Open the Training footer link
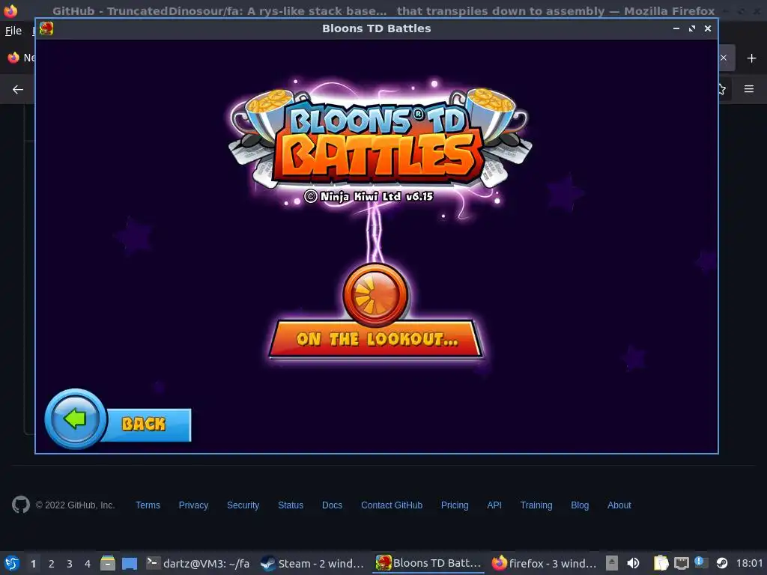The width and height of the screenshot is (767, 575). click(x=536, y=505)
